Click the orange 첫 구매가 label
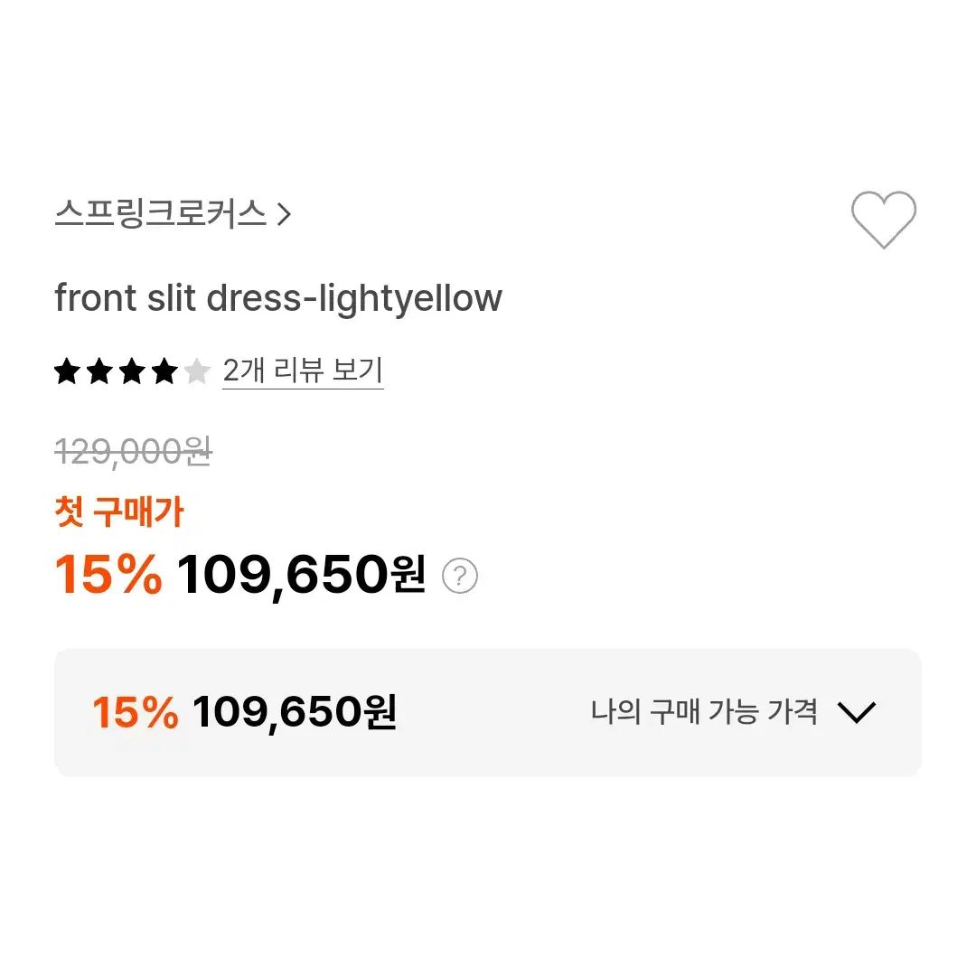Screen dimensions: 976x976 pyautogui.click(x=119, y=511)
